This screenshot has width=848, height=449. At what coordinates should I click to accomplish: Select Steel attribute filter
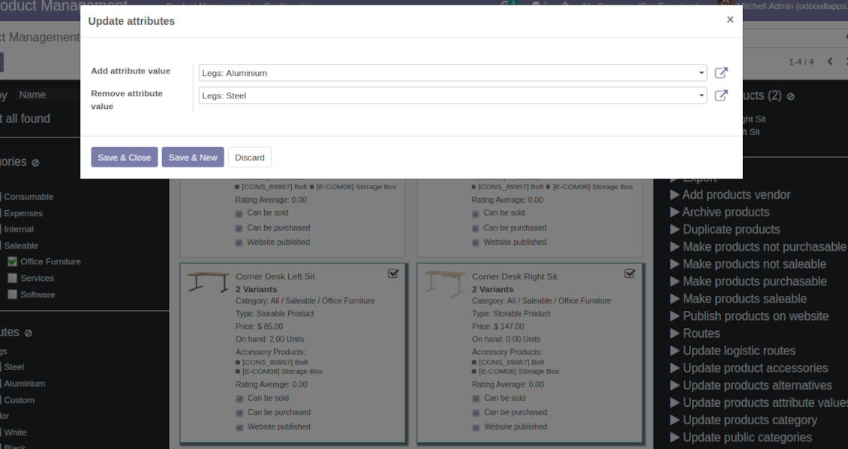click(x=14, y=366)
